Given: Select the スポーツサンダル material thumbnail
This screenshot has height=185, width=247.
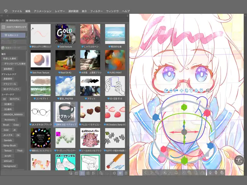Looking at the screenshot, I should (x=65, y=162).
